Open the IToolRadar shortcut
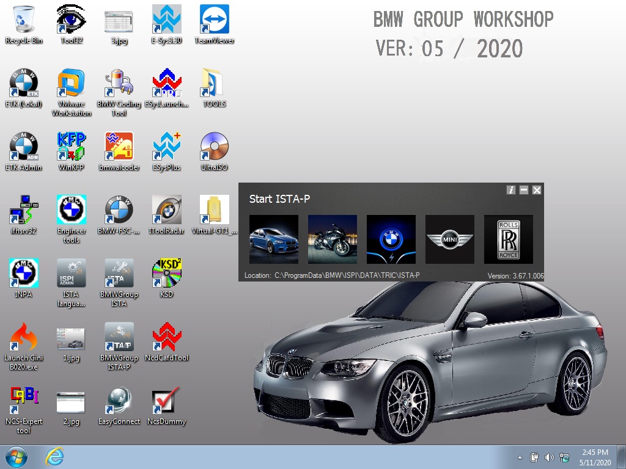The width and height of the screenshot is (626, 469). coord(166,214)
